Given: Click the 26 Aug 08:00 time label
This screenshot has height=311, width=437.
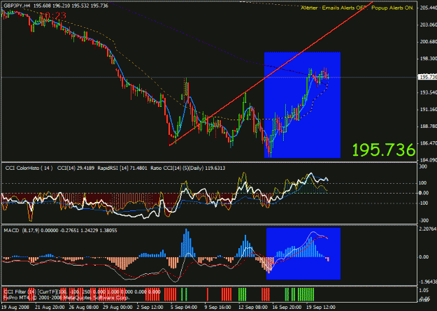Looking at the screenshot, I should (84, 307).
